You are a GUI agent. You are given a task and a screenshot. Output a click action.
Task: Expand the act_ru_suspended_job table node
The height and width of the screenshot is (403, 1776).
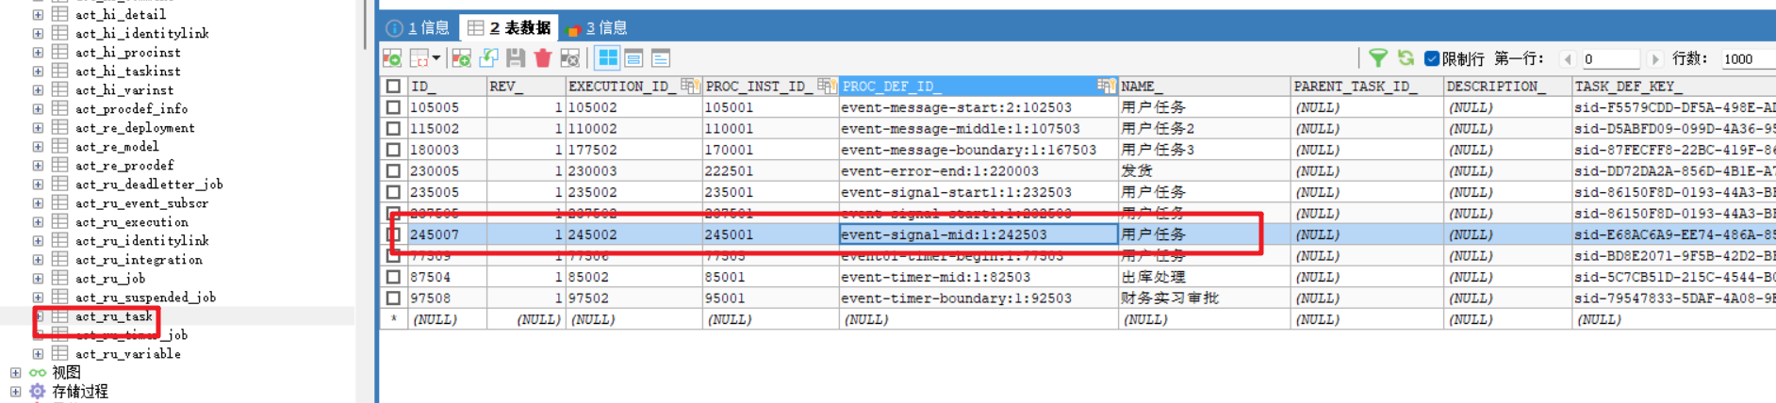[x=38, y=297]
